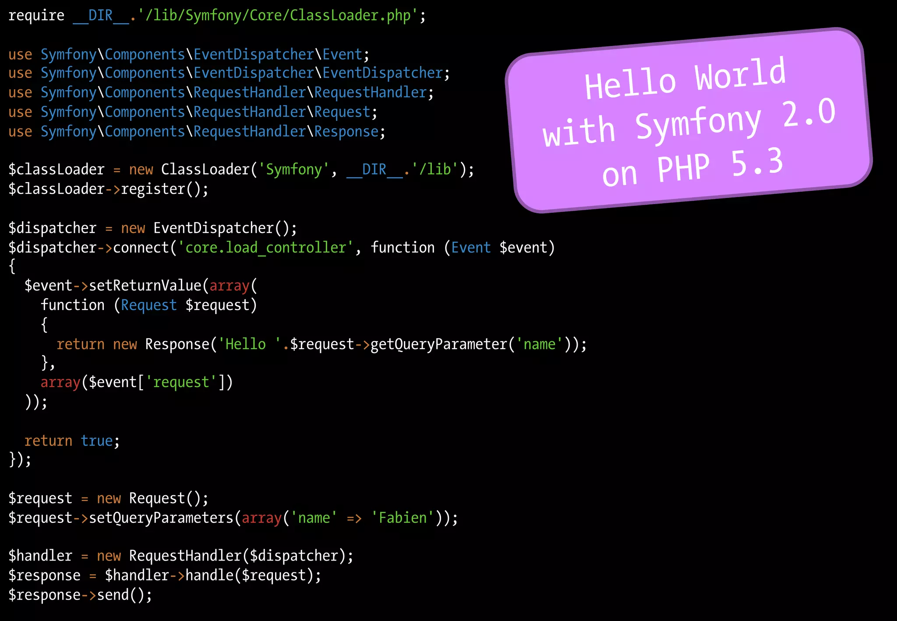This screenshot has height=621, width=897.
Task: Click the '$response = $handler->handle($request);' line
Action: (x=165, y=576)
